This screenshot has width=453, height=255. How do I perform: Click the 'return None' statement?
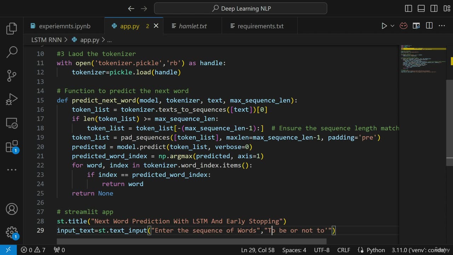(x=93, y=193)
